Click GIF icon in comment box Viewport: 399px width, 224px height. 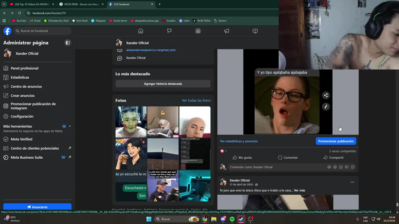347,167
